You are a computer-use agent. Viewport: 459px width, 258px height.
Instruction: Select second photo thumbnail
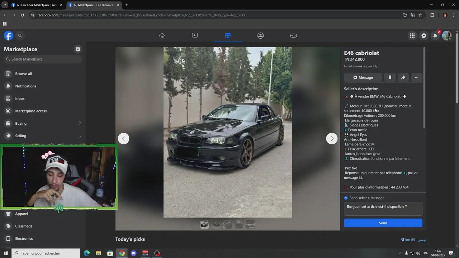216,225
